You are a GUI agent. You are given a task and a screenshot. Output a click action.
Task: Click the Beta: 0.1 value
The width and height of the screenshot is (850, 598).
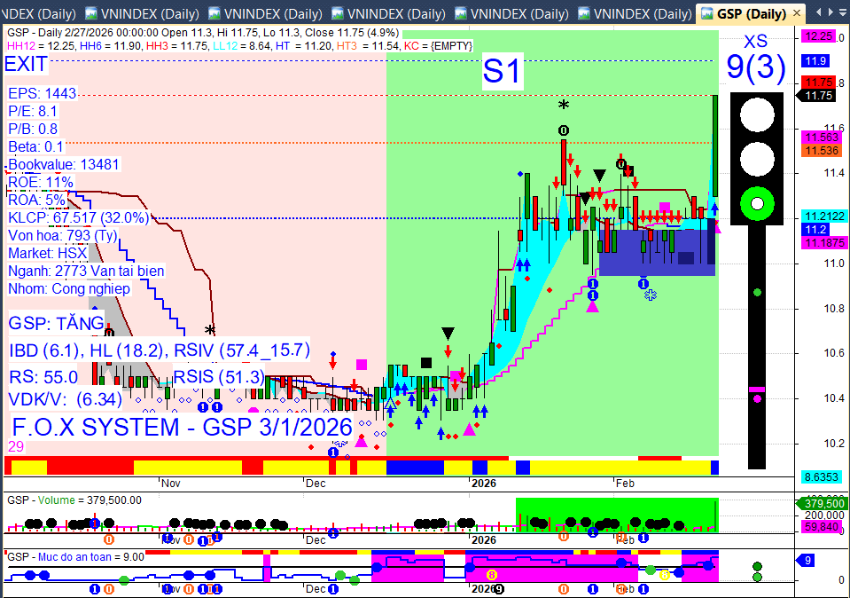coord(35,147)
